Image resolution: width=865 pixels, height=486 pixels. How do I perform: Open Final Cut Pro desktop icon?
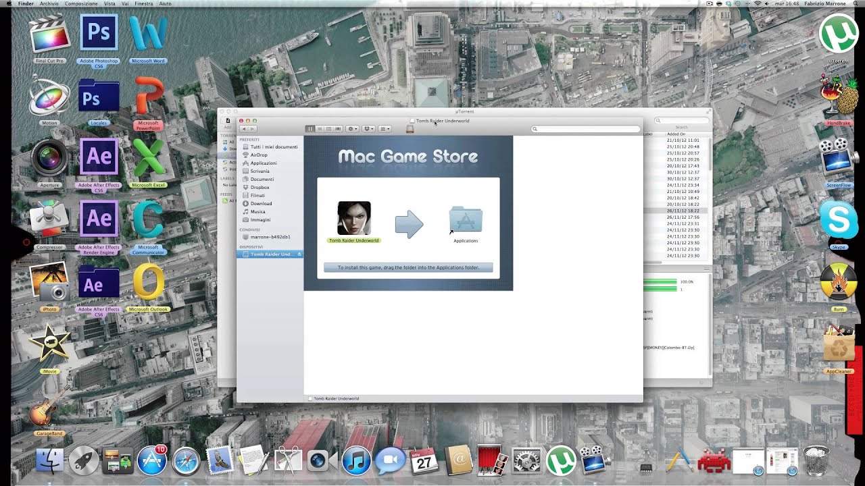[x=49, y=34]
